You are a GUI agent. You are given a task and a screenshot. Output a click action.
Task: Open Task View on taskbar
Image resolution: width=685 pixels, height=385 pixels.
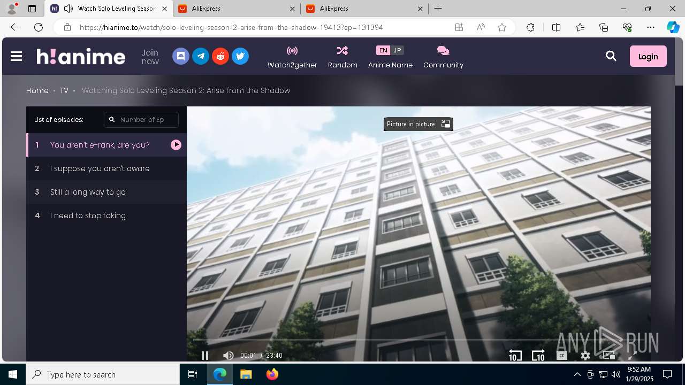[x=193, y=374]
